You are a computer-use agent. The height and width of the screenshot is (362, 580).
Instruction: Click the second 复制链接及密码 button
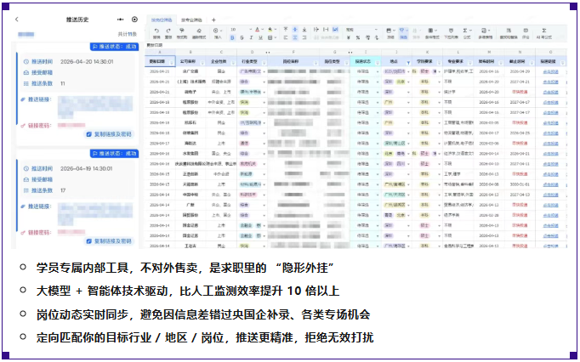[109, 240]
